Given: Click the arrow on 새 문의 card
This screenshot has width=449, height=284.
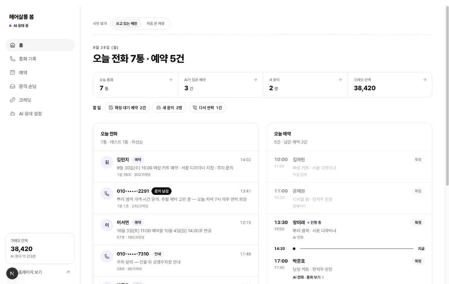Looking at the screenshot, I should click(x=340, y=80).
